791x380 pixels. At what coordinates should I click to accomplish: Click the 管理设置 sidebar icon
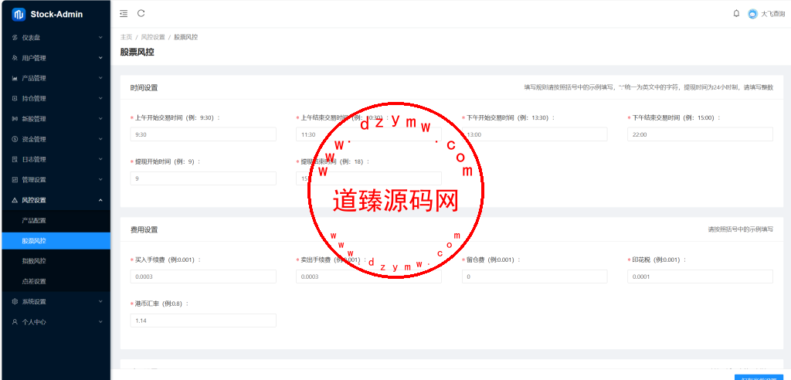pos(15,180)
